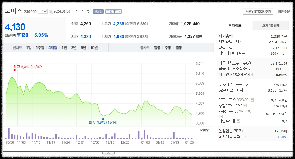Switch to the 호가10단계 tab

[x=271, y=25]
